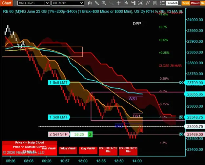
Task: Click the US RTH OR 15 Min button
Action: [x=128, y=151]
